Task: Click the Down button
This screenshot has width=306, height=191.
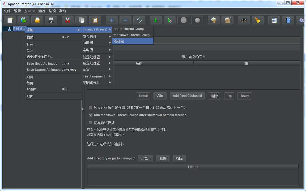Action: [x=245, y=96]
